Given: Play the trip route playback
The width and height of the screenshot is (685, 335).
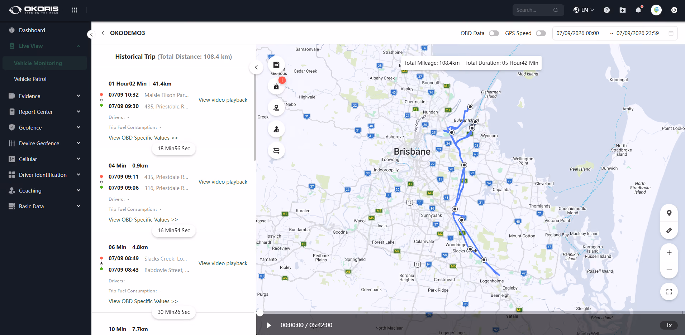Looking at the screenshot, I should point(268,325).
